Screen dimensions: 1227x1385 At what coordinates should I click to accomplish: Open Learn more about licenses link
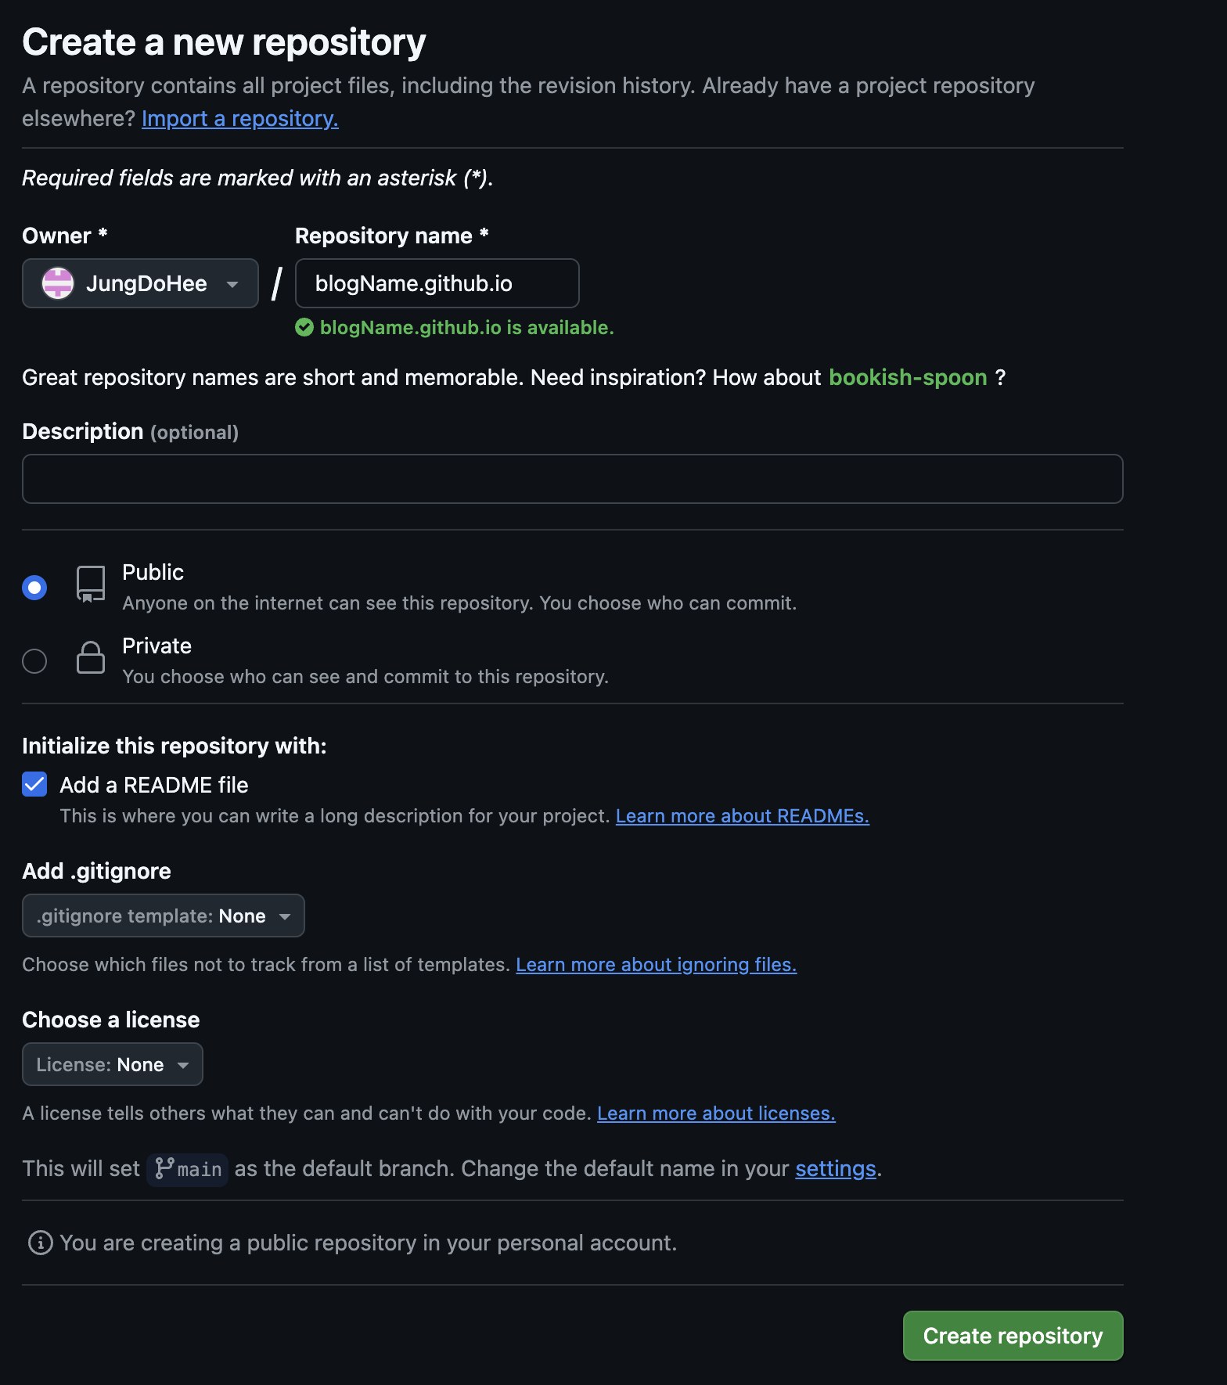click(x=716, y=1113)
